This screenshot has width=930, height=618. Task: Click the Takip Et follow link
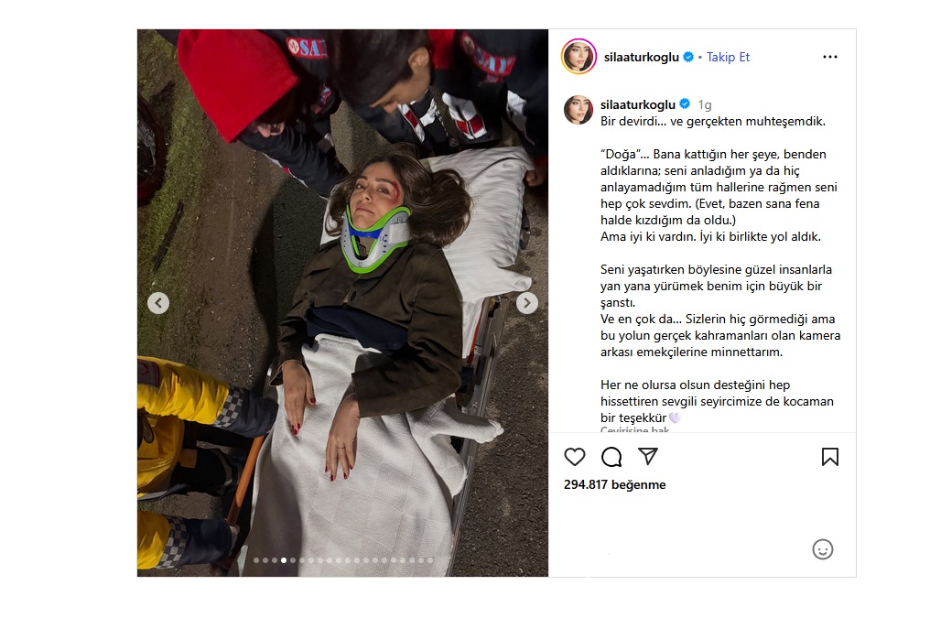[x=728, y=57]
